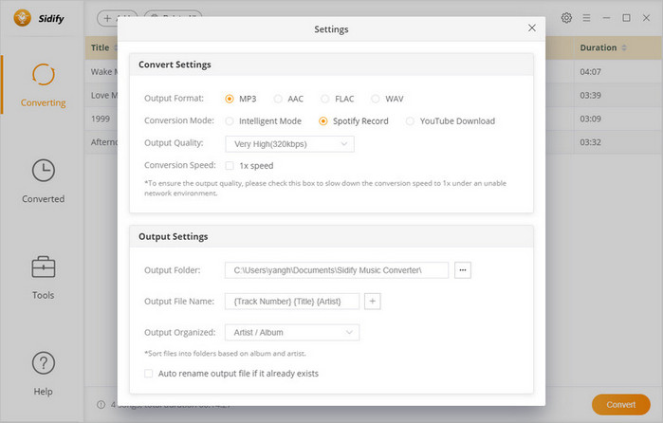Viewport: 663px width, 423px height.
Task: Sort by Duration column arrows
Action: tap(624, 47)
